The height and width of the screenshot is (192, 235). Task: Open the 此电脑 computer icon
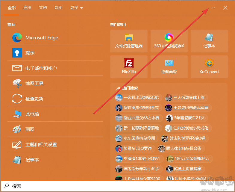17,114
